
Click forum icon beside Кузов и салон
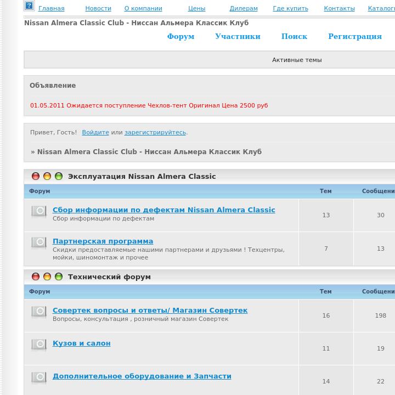[x=39, y=345]
